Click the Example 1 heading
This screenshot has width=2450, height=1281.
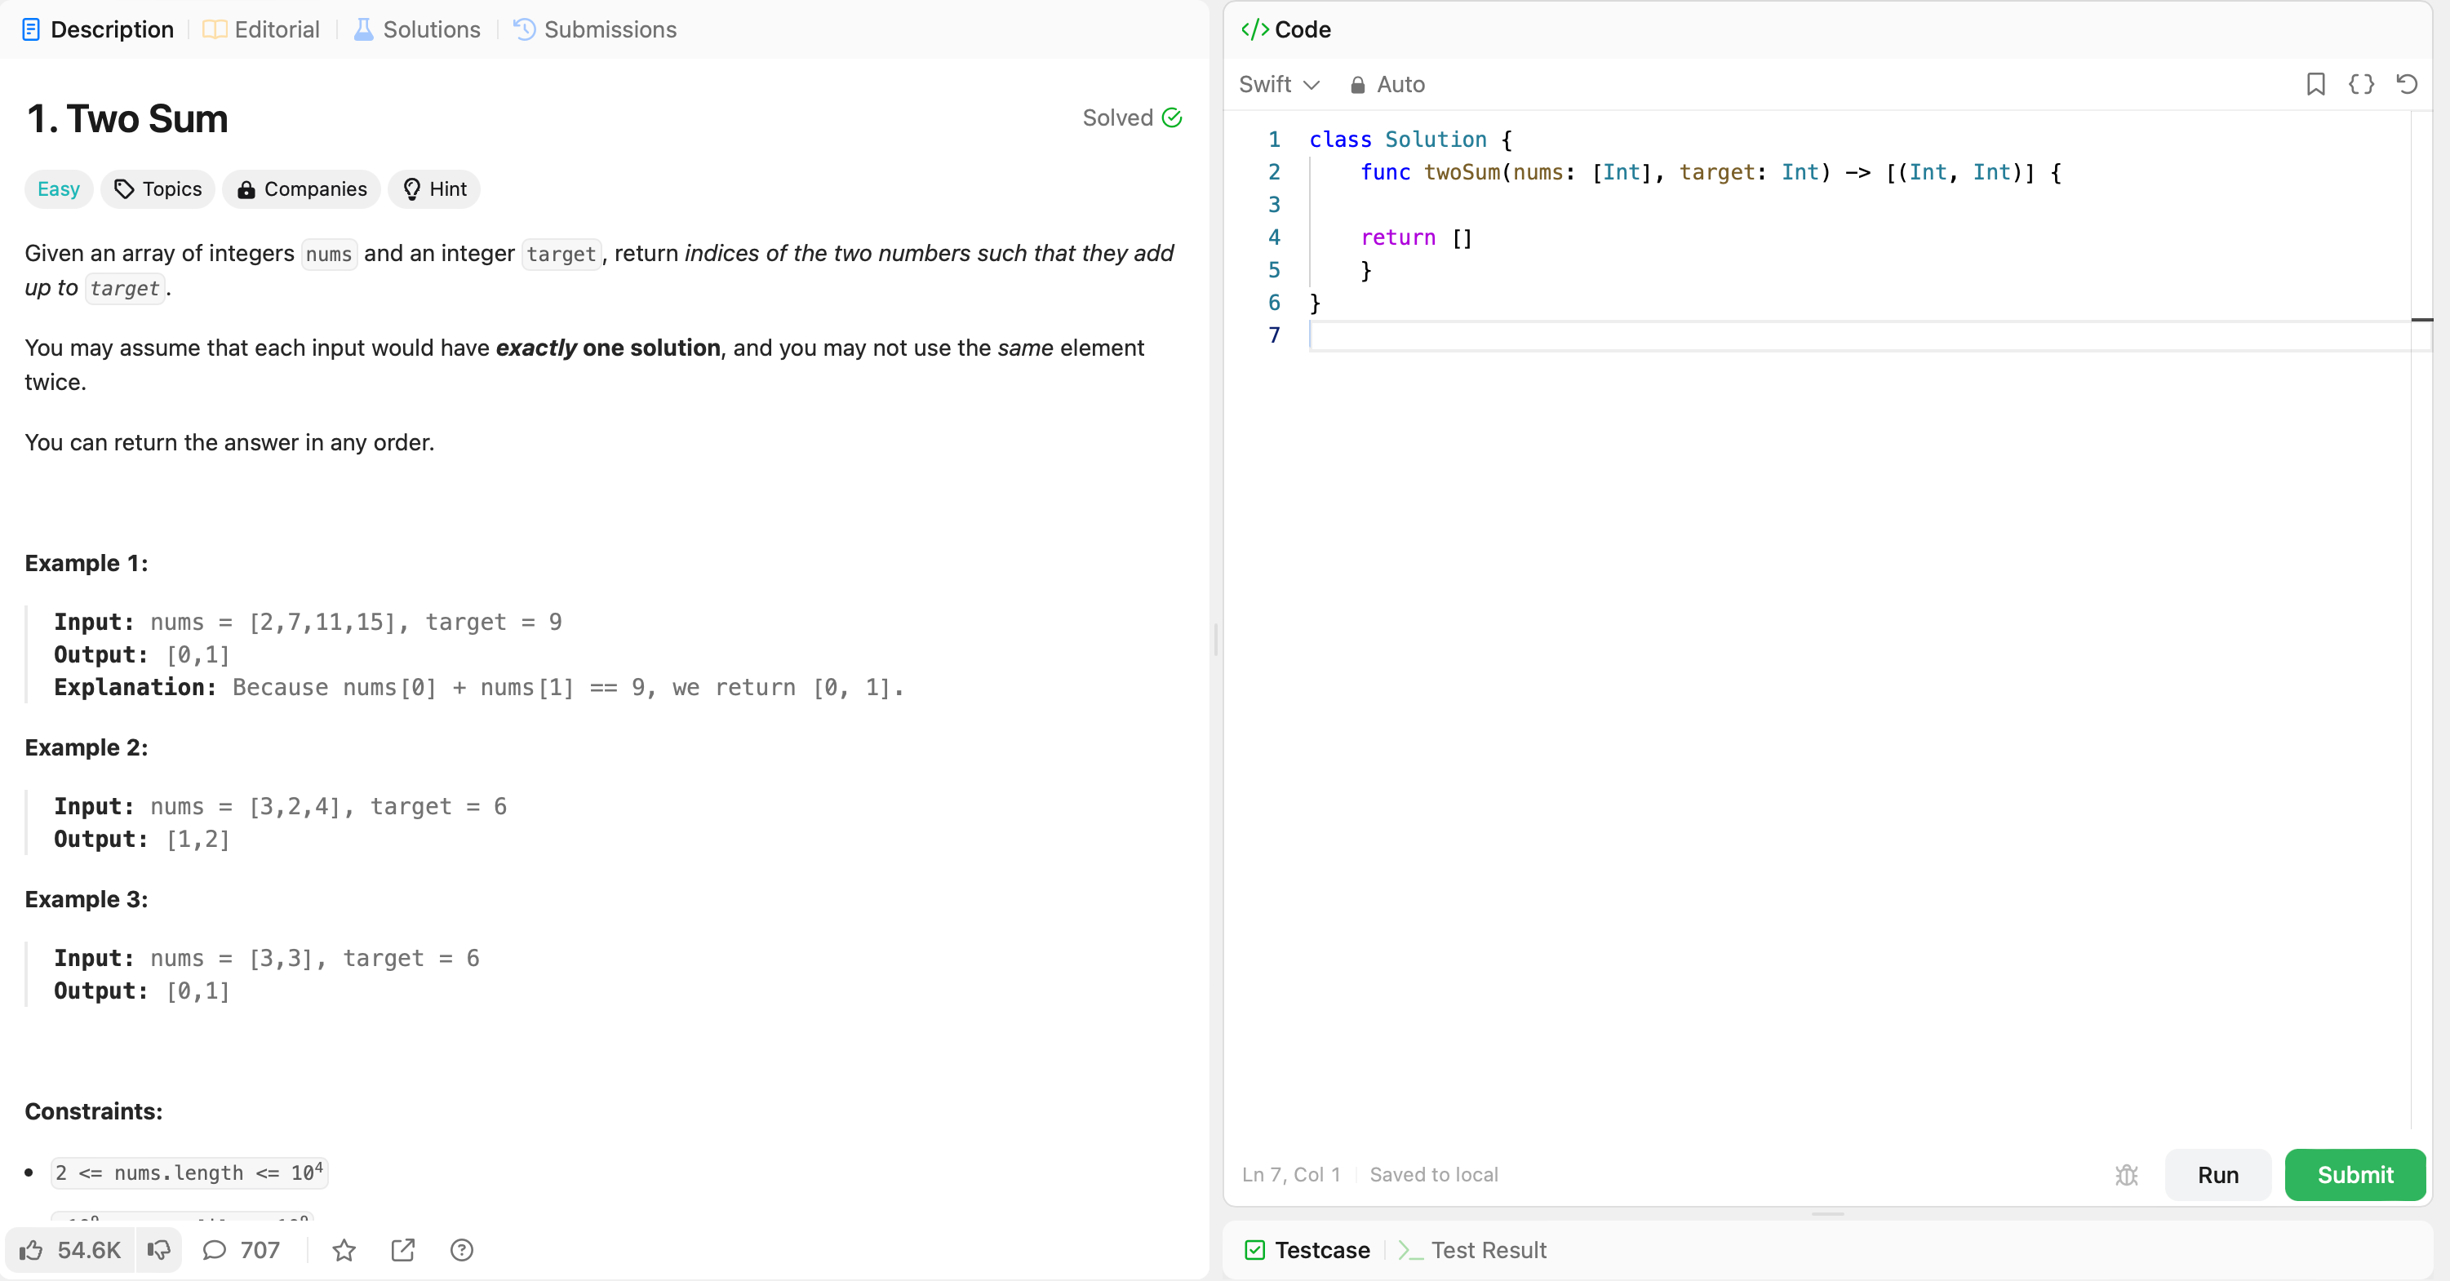[x=87, y=563]
